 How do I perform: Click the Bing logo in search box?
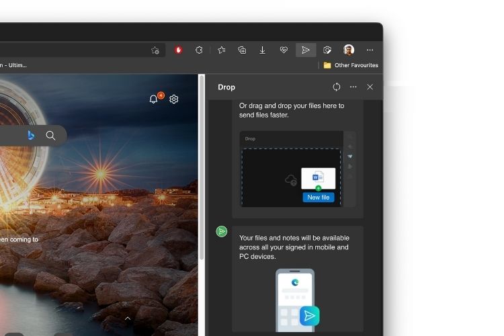tap(31, 135)
